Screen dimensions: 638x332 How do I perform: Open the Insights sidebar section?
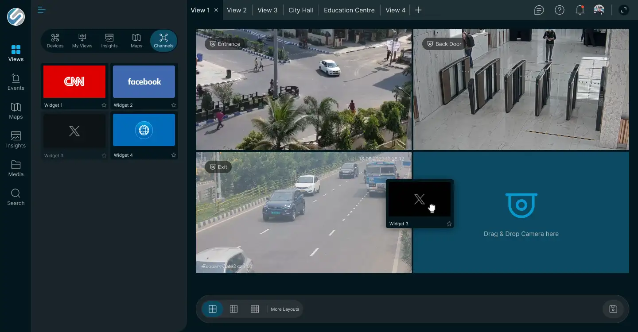pyautogui.click(x=16, y=139)
